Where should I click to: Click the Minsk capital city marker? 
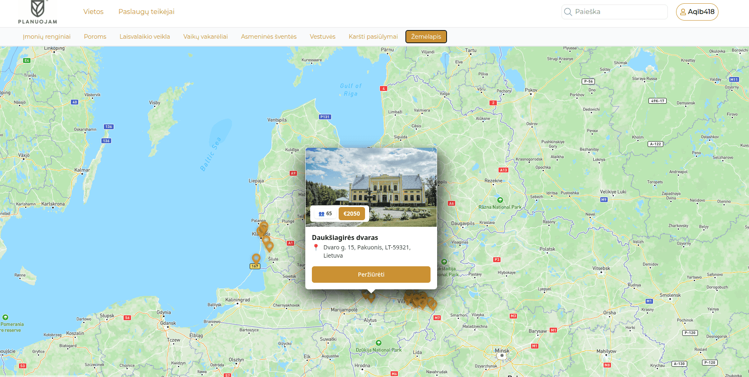(502, 355)
